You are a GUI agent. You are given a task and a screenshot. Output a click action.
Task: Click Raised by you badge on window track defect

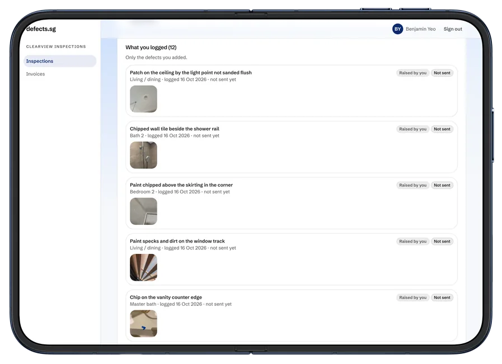point(412,242)
